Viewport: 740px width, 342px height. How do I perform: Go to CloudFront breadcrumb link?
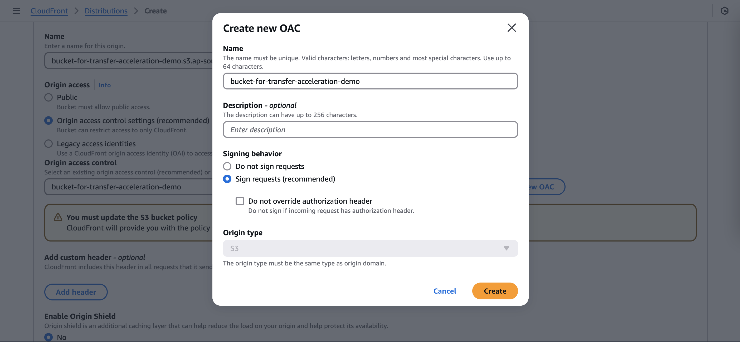click(49, 11)
